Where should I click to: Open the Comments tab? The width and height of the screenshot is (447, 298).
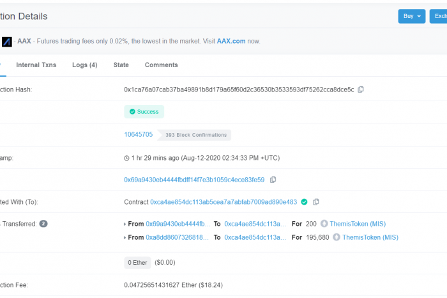(x=162, y=65)
